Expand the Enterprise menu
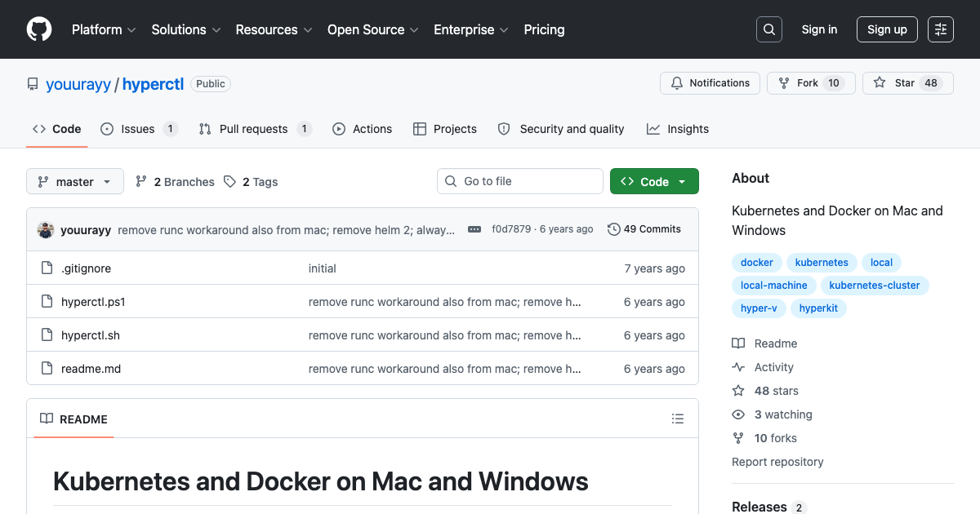 pyautogui.click(x=471, y=29)
